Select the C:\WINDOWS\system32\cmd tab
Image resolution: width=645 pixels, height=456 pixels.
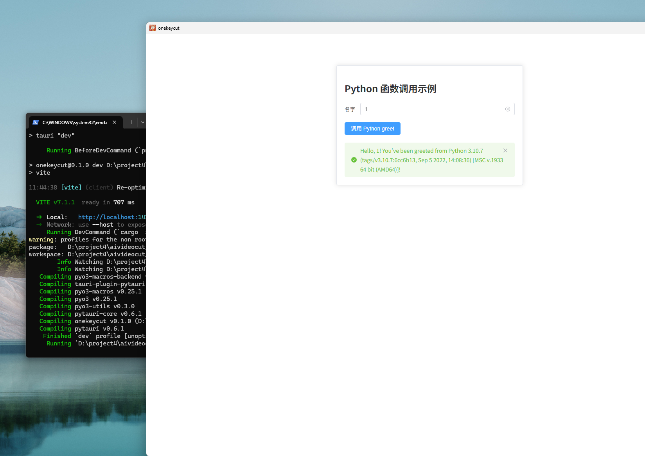pos(74,122)
